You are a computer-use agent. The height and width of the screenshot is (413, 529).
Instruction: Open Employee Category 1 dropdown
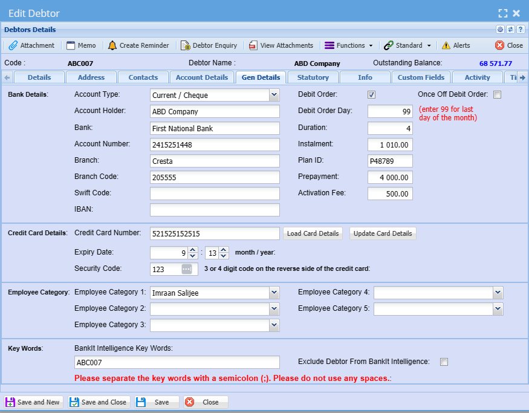[274, 293]
